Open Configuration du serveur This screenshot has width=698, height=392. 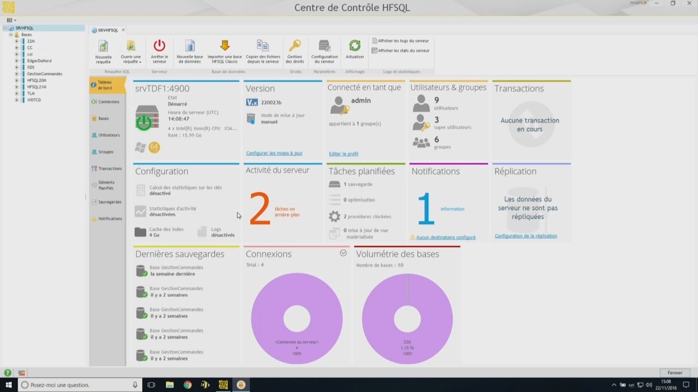click(x=324, y=52)
